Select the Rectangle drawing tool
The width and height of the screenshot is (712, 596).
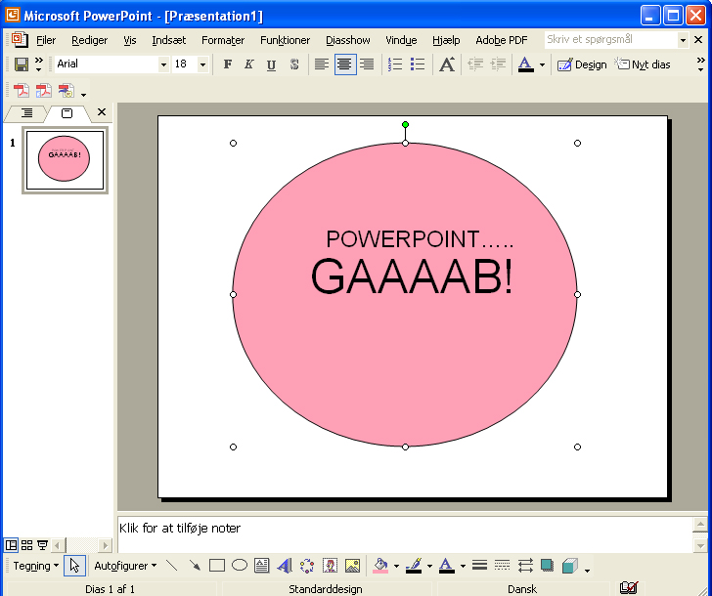217,566
